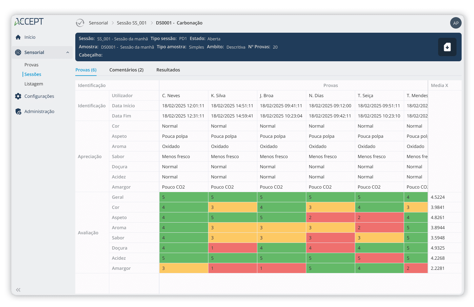Click the breadcrumb checkmark circle icon
The height and width of the screenshot is (307, 474).
(x=80, y=23)
